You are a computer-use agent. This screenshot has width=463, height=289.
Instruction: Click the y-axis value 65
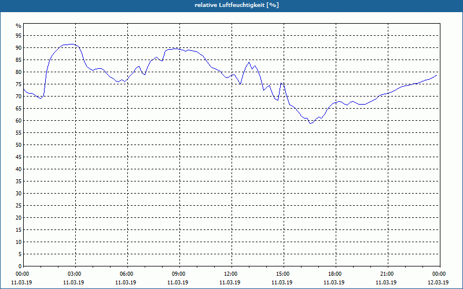pos(19,109)
